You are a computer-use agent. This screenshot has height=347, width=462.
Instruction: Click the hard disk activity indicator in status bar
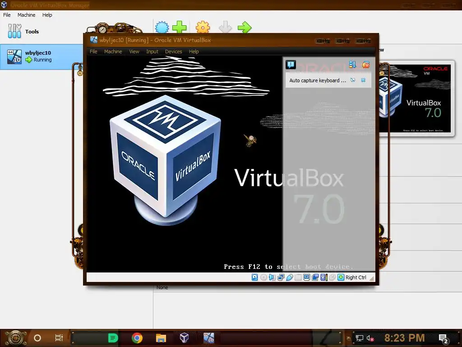click(255, 277)
